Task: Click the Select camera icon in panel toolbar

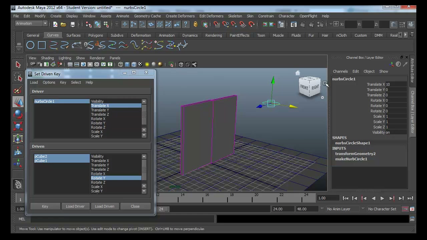Action: [x=33, y=64]
